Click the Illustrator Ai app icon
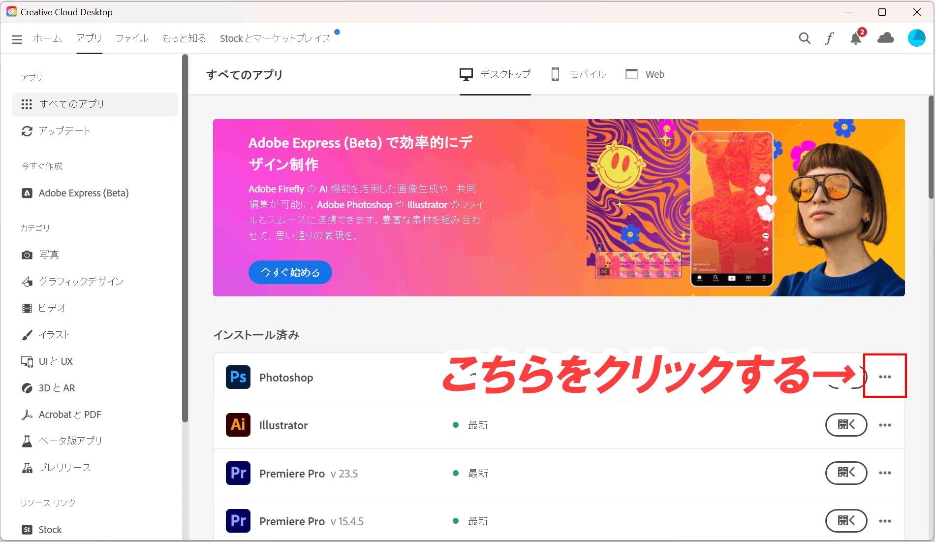The image size is (935, 542). click(238, 425)
